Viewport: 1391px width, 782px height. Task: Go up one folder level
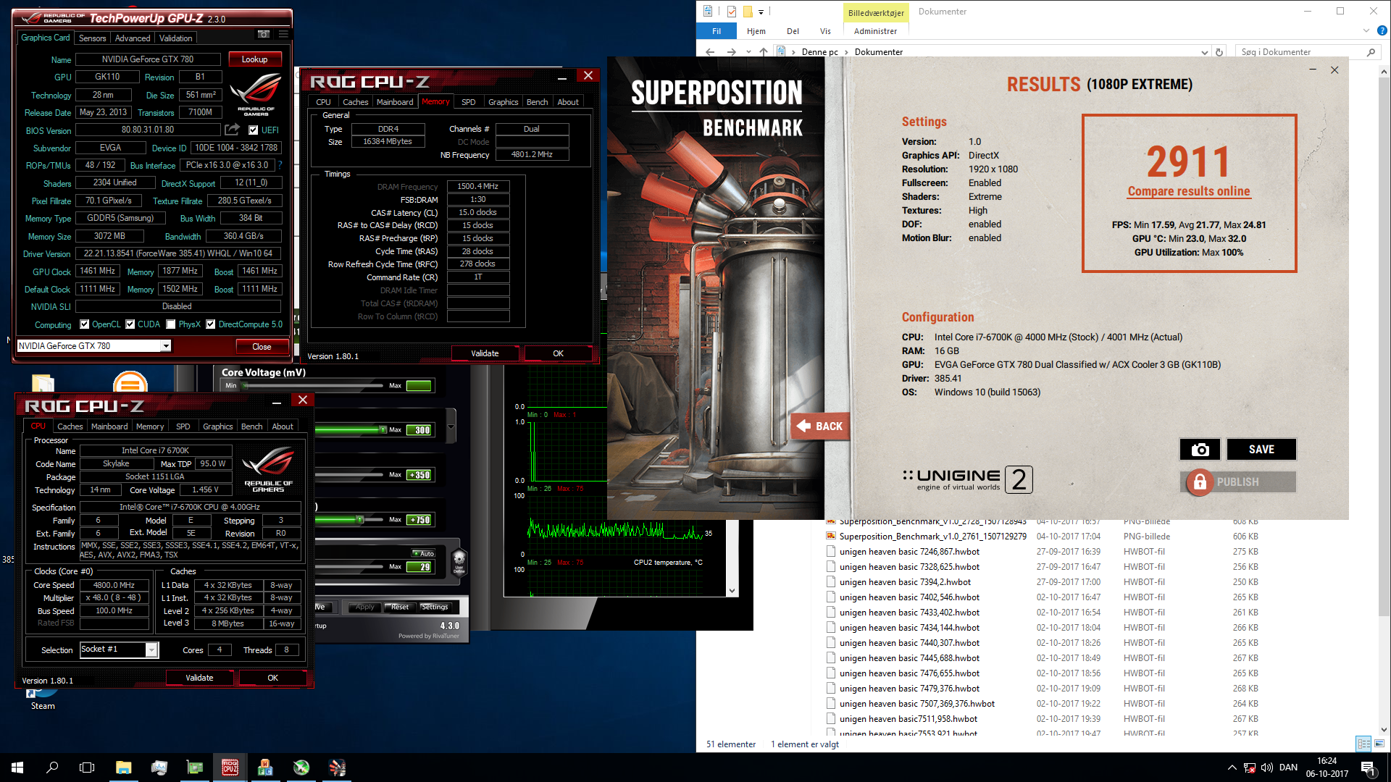(x=764, y=52)
